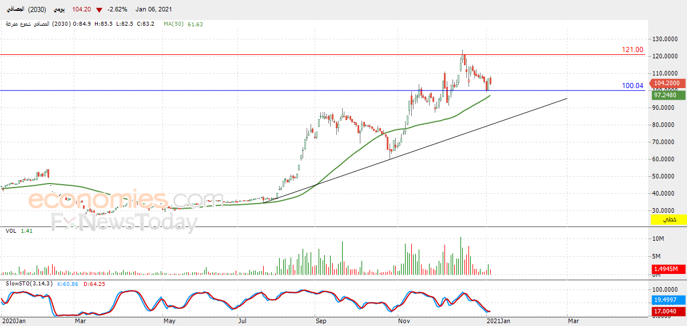The image size is (687, 326).
Task: Select the 100.04 support line label
Action: pyautogui.click(x=633, y=86)
